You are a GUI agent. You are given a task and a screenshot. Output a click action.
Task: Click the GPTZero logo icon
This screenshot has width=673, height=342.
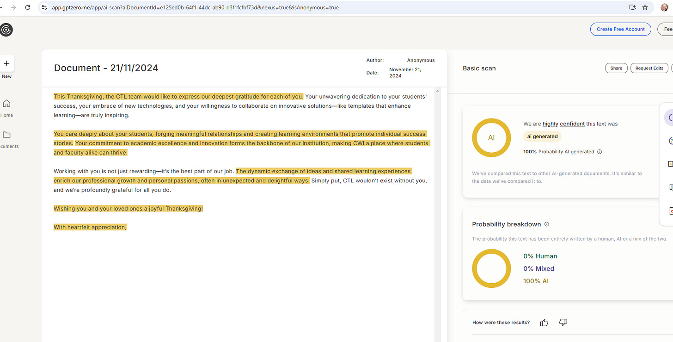[x=6, y=30]
